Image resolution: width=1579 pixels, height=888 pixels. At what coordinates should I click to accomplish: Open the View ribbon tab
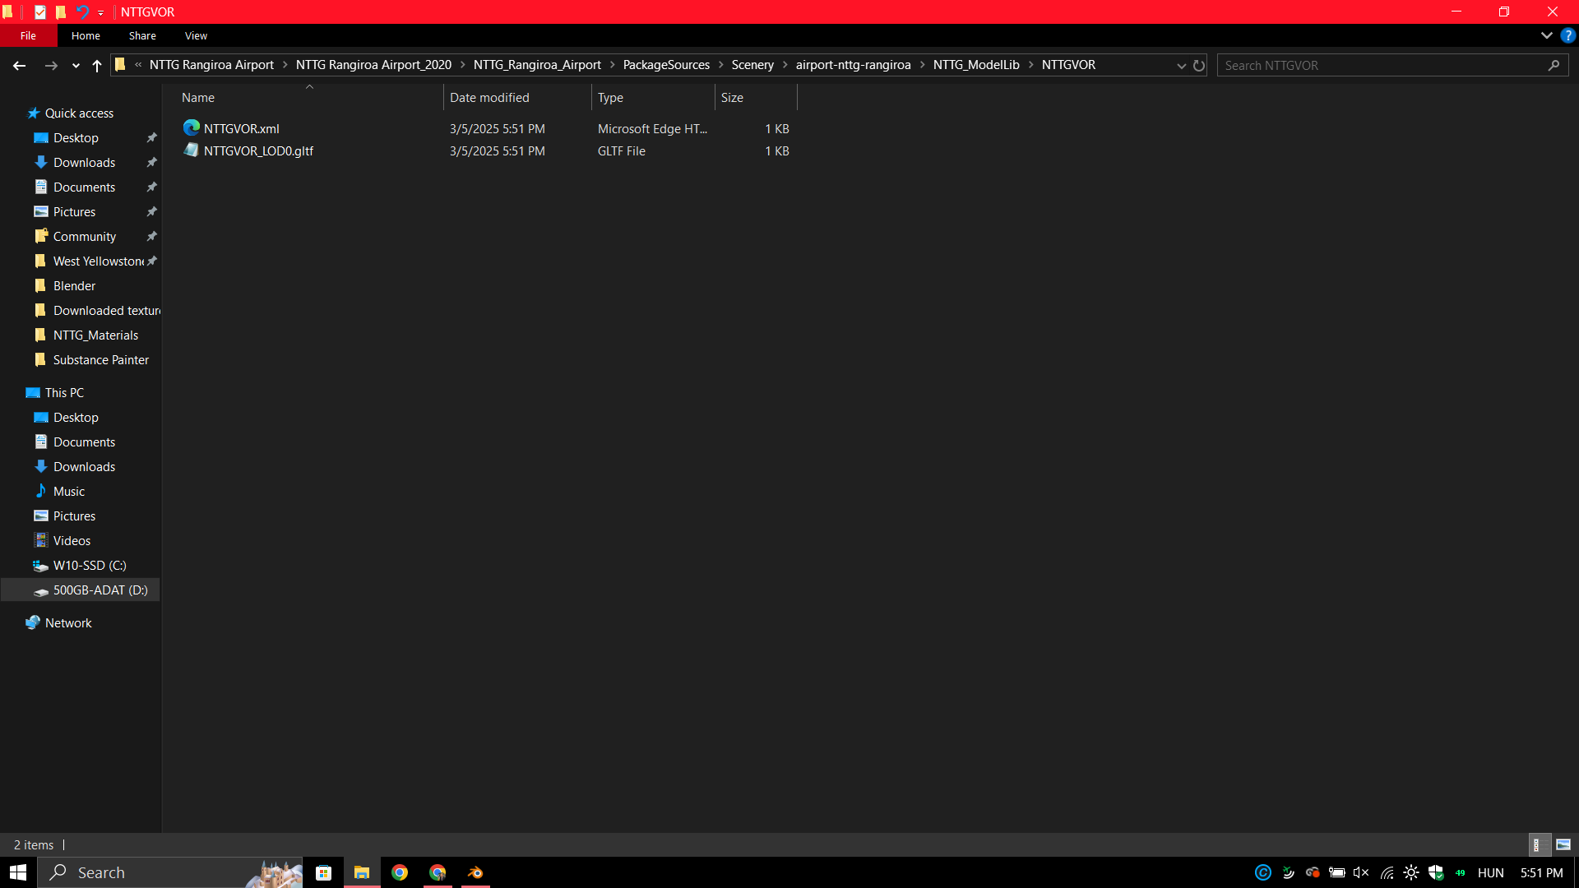pos(196,36)
